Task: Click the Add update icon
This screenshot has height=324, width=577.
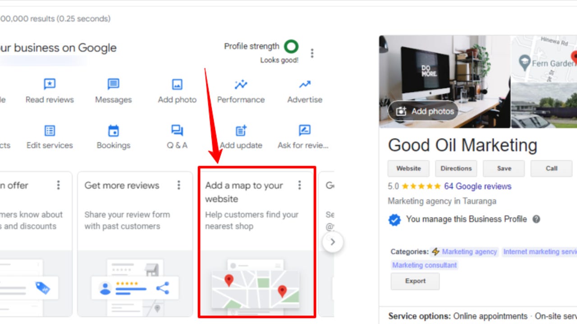Action: (241, 130)
